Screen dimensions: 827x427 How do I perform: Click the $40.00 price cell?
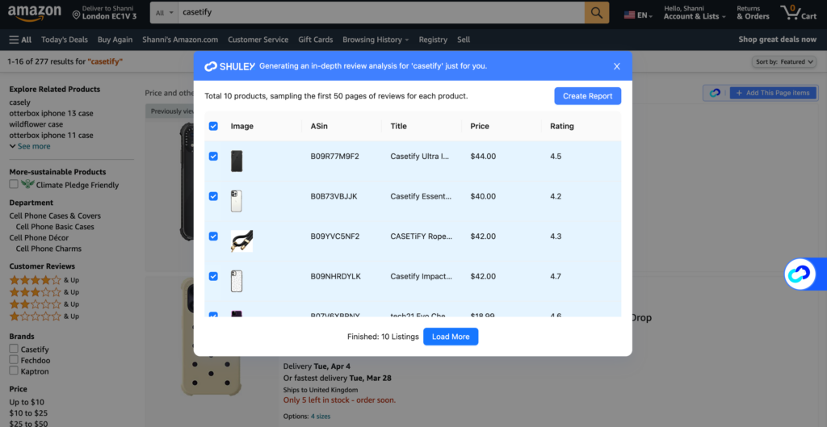pyautogui.click(x=483, y=196)
